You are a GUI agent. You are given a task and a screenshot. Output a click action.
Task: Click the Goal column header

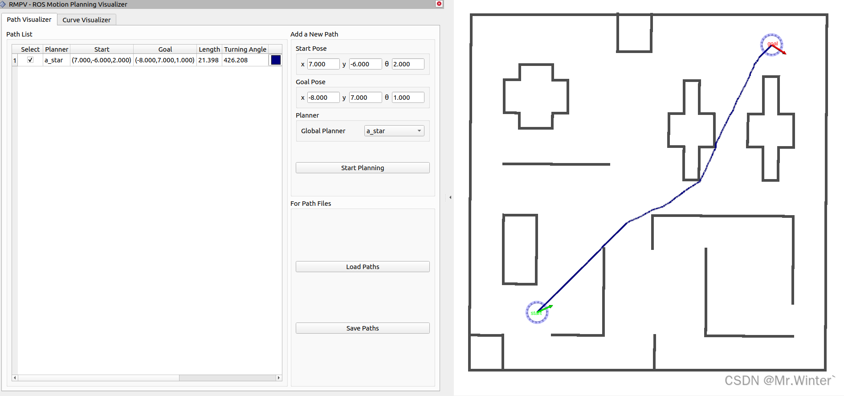point(165,49)
